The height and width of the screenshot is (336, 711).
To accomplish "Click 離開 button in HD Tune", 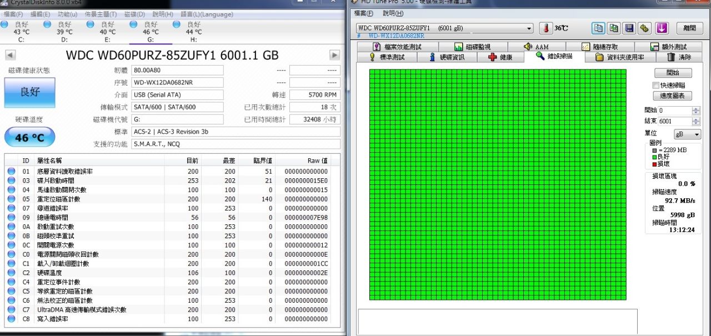I will point(689,28).
